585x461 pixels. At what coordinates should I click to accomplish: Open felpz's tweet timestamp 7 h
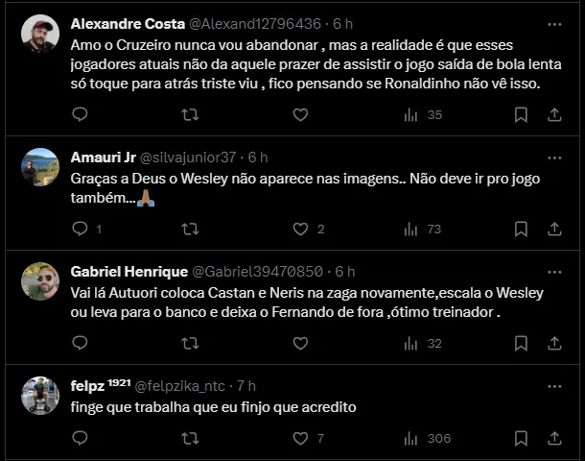tap(246, 386)
